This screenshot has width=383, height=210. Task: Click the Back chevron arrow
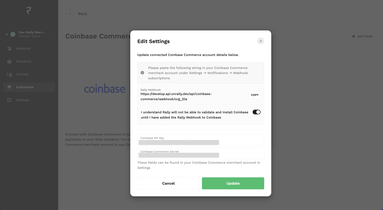pyautogui.click(x=70, y=14)
